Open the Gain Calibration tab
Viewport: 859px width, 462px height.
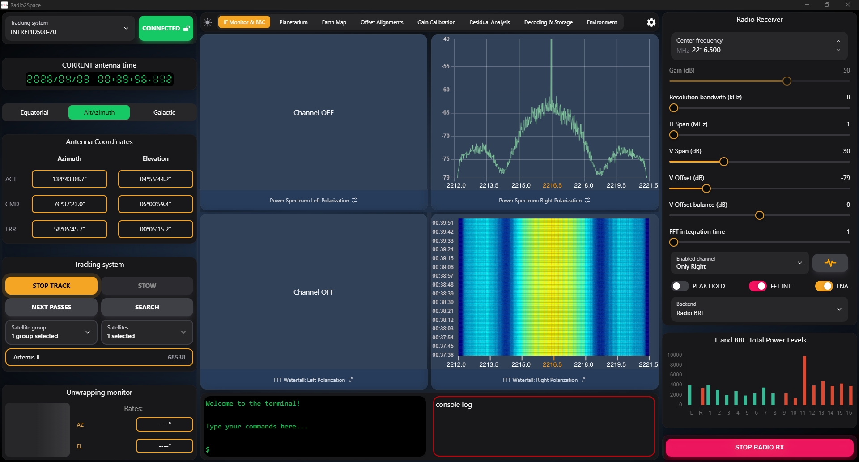coord(436,22)
